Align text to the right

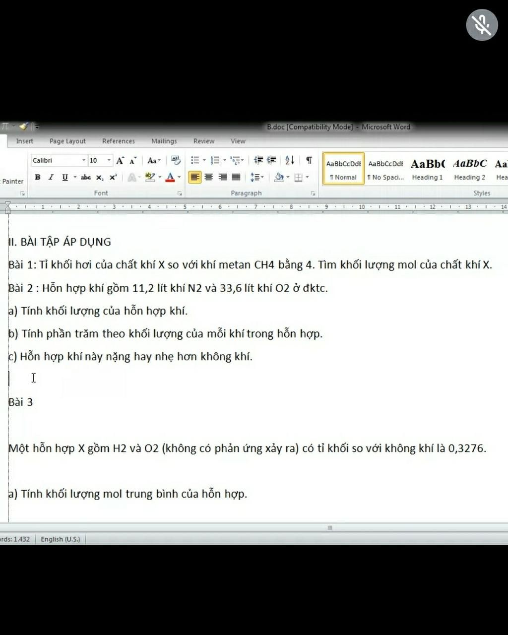coord(223,177)
